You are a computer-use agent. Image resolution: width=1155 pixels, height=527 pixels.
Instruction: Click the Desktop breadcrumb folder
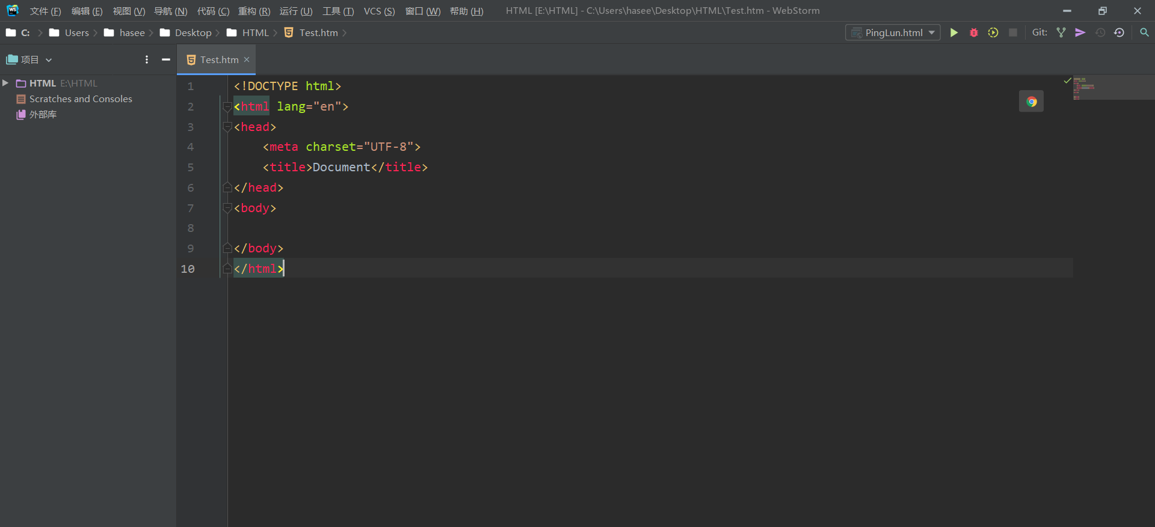(x=186, y=32)
